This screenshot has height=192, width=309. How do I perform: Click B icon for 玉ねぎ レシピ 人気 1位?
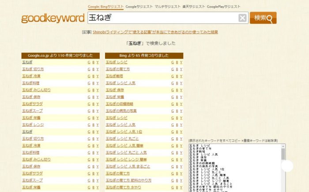tap(177, 132)
